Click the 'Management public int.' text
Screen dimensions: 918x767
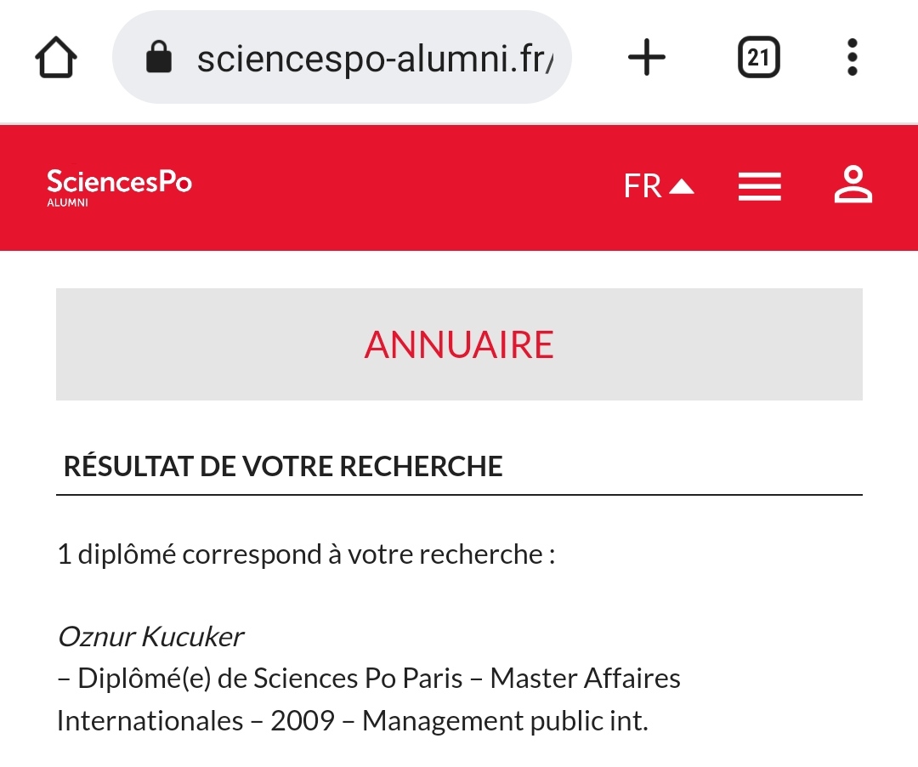[505, 721]
